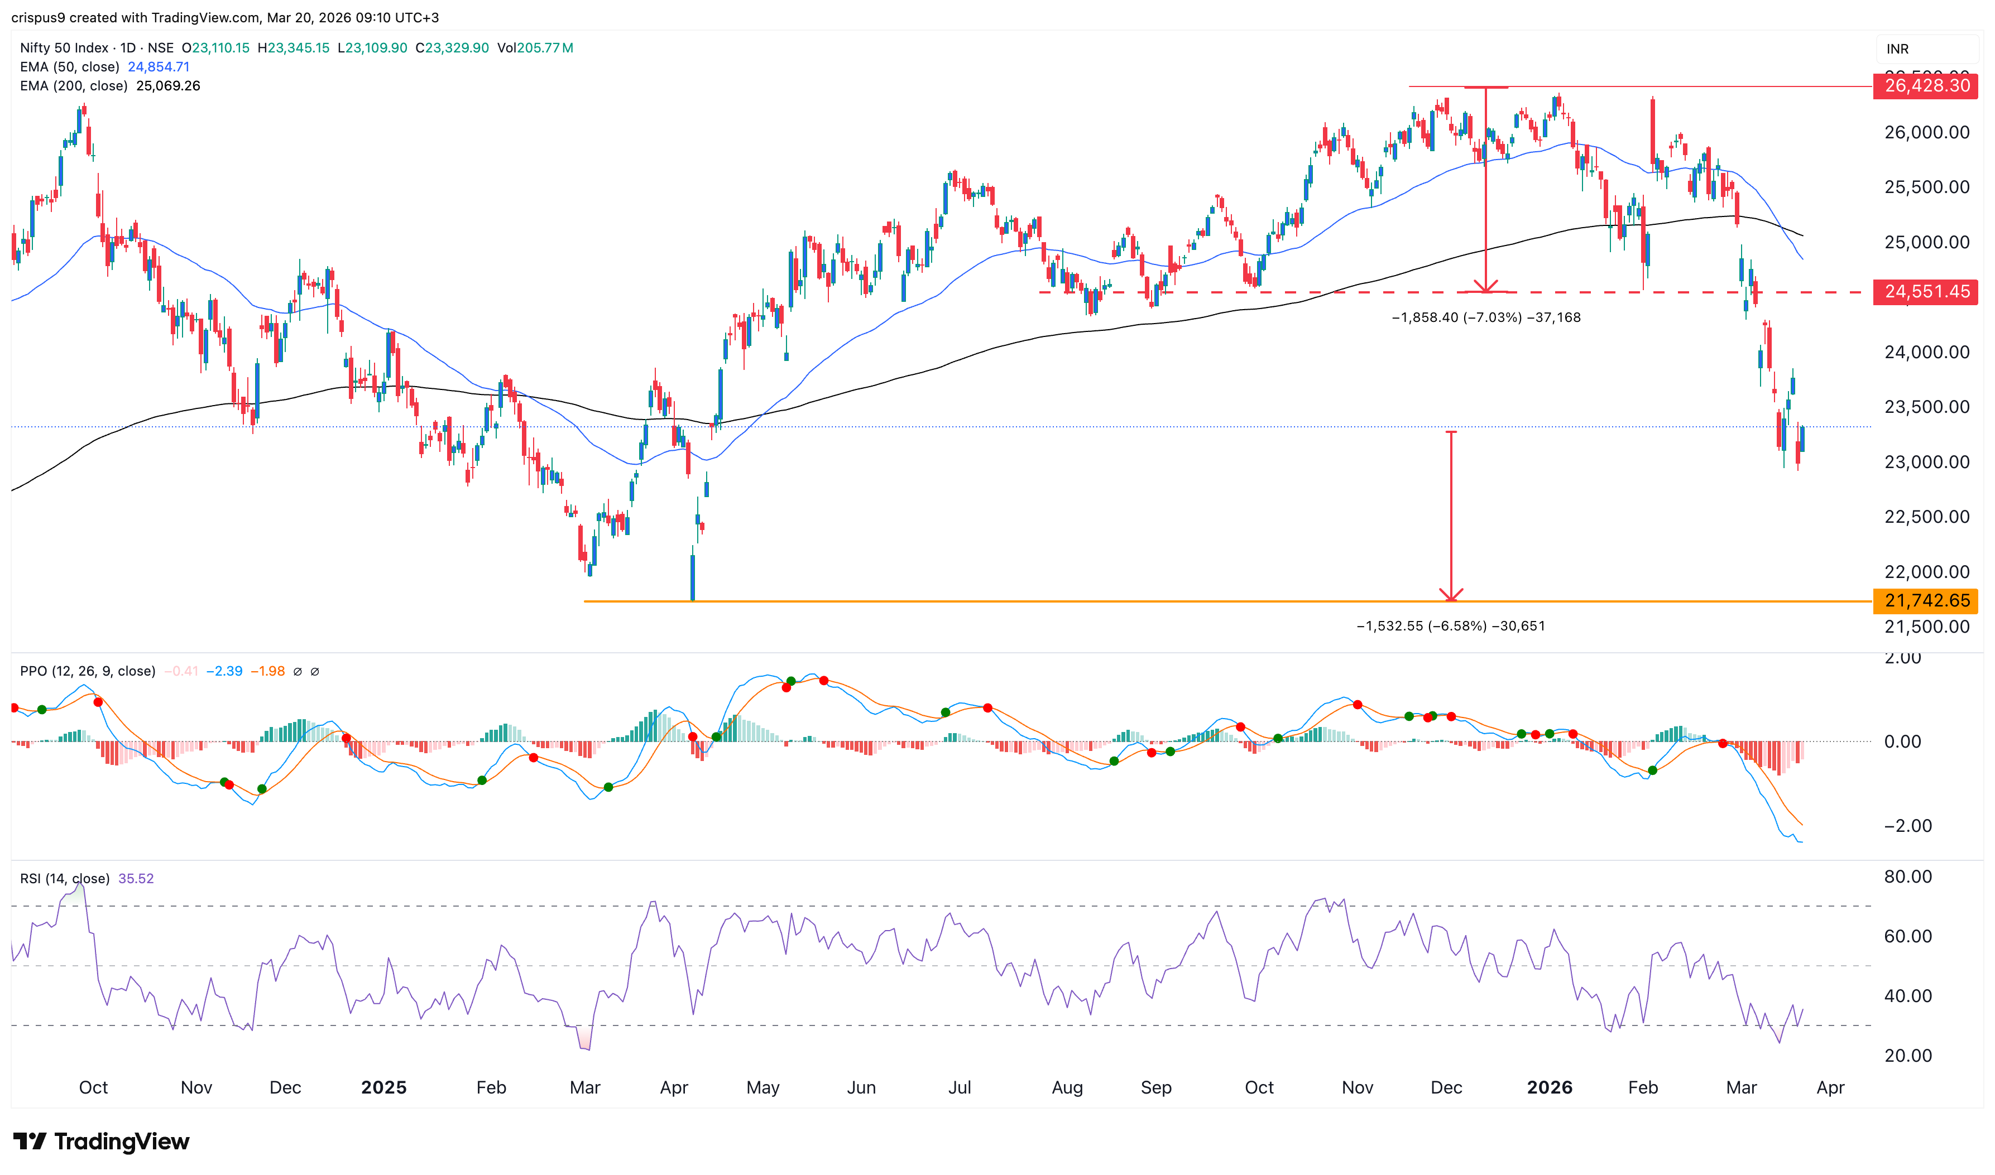Click the 35.52 RSI value
This screenshot has width=1995, height=1175.
click(x=136, y=879)
